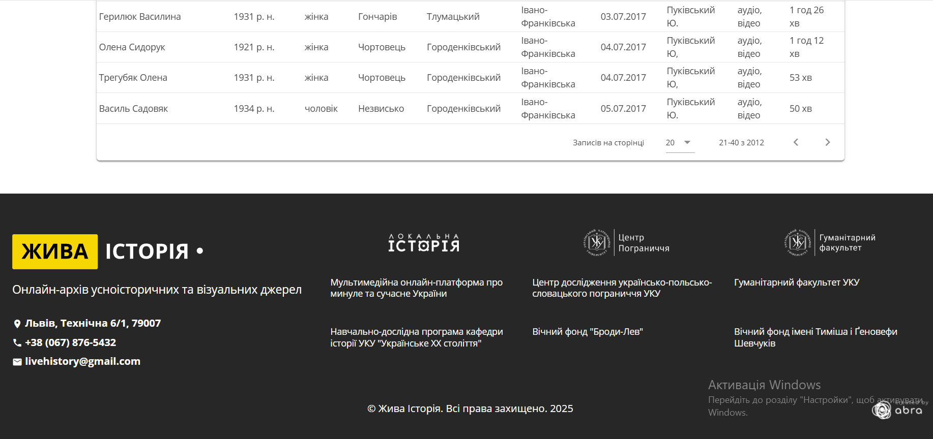Click the envelope icon next to email
Screen dimensions: 933x439
point(17,362)
